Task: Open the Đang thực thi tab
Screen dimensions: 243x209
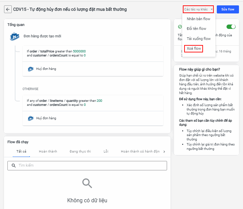Action: (80, 152)
